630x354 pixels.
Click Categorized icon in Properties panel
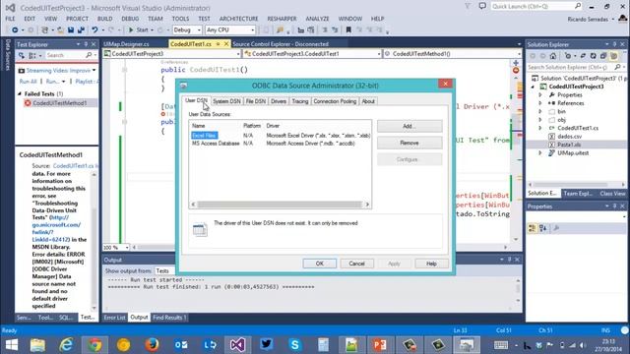(532, 228)
